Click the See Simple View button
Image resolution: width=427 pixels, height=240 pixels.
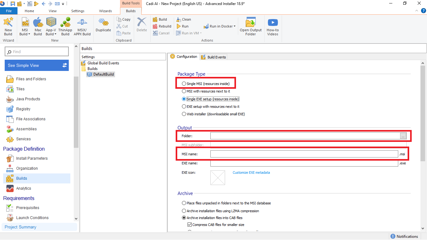(x=37, y=65)
